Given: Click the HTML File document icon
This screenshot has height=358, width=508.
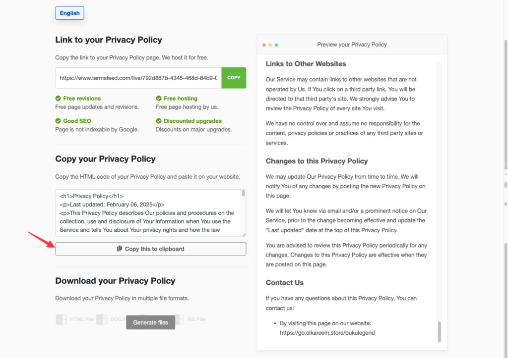Looking at the screenshot, I should (x=61, y=319).
